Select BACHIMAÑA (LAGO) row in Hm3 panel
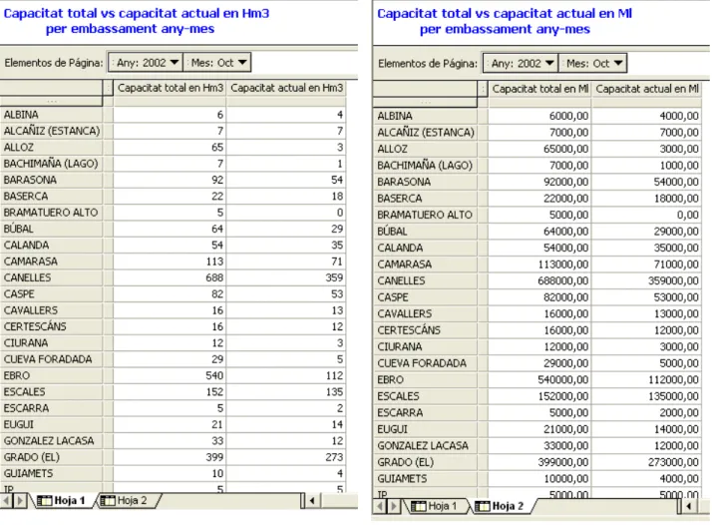The height and width of the screenshot is (525, 712). [x=51, y=164]
